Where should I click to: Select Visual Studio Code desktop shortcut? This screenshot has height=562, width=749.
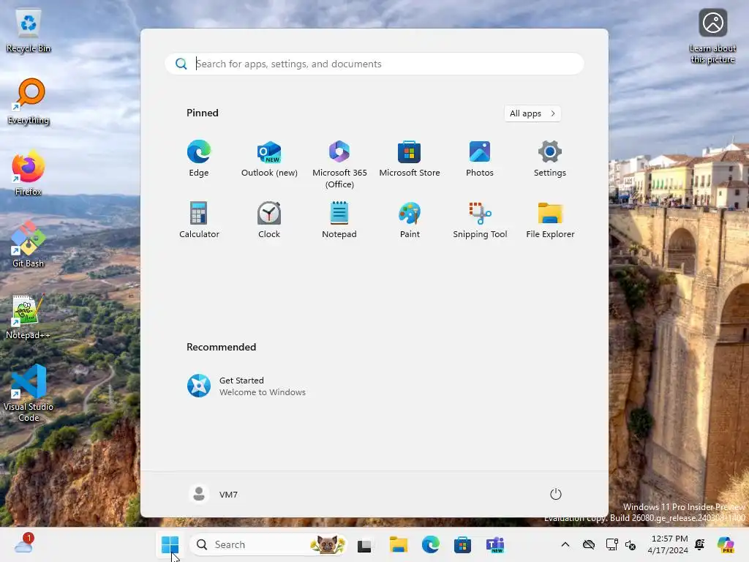[29, 393]
